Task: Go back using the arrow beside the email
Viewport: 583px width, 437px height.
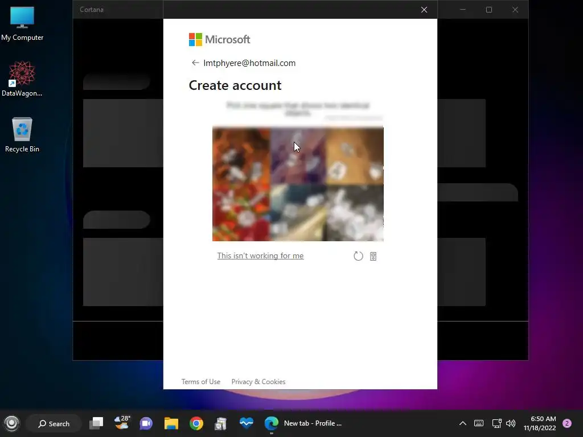Action: (x=195, y=63)
